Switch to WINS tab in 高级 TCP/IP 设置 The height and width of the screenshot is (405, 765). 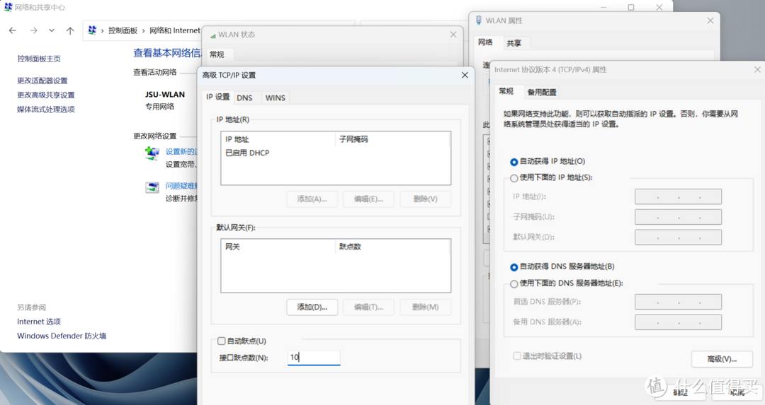click(275, 98)
